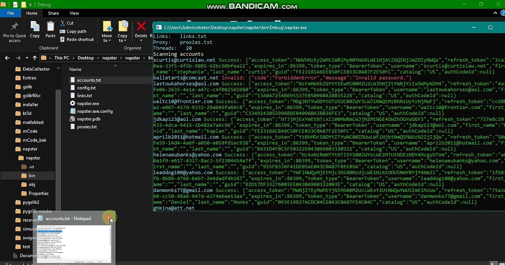Click the DataCollector folder icon
The height and width of the screenshot is (265, 505).
point(18,69)
